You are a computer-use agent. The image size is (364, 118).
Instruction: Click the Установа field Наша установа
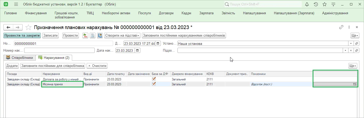[263, 44]
